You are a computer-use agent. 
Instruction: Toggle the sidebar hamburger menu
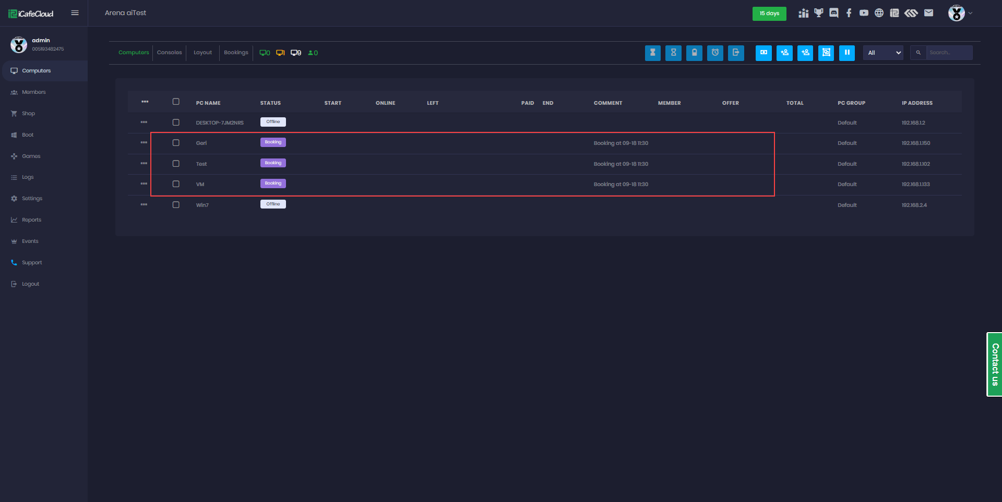point(75,13)
